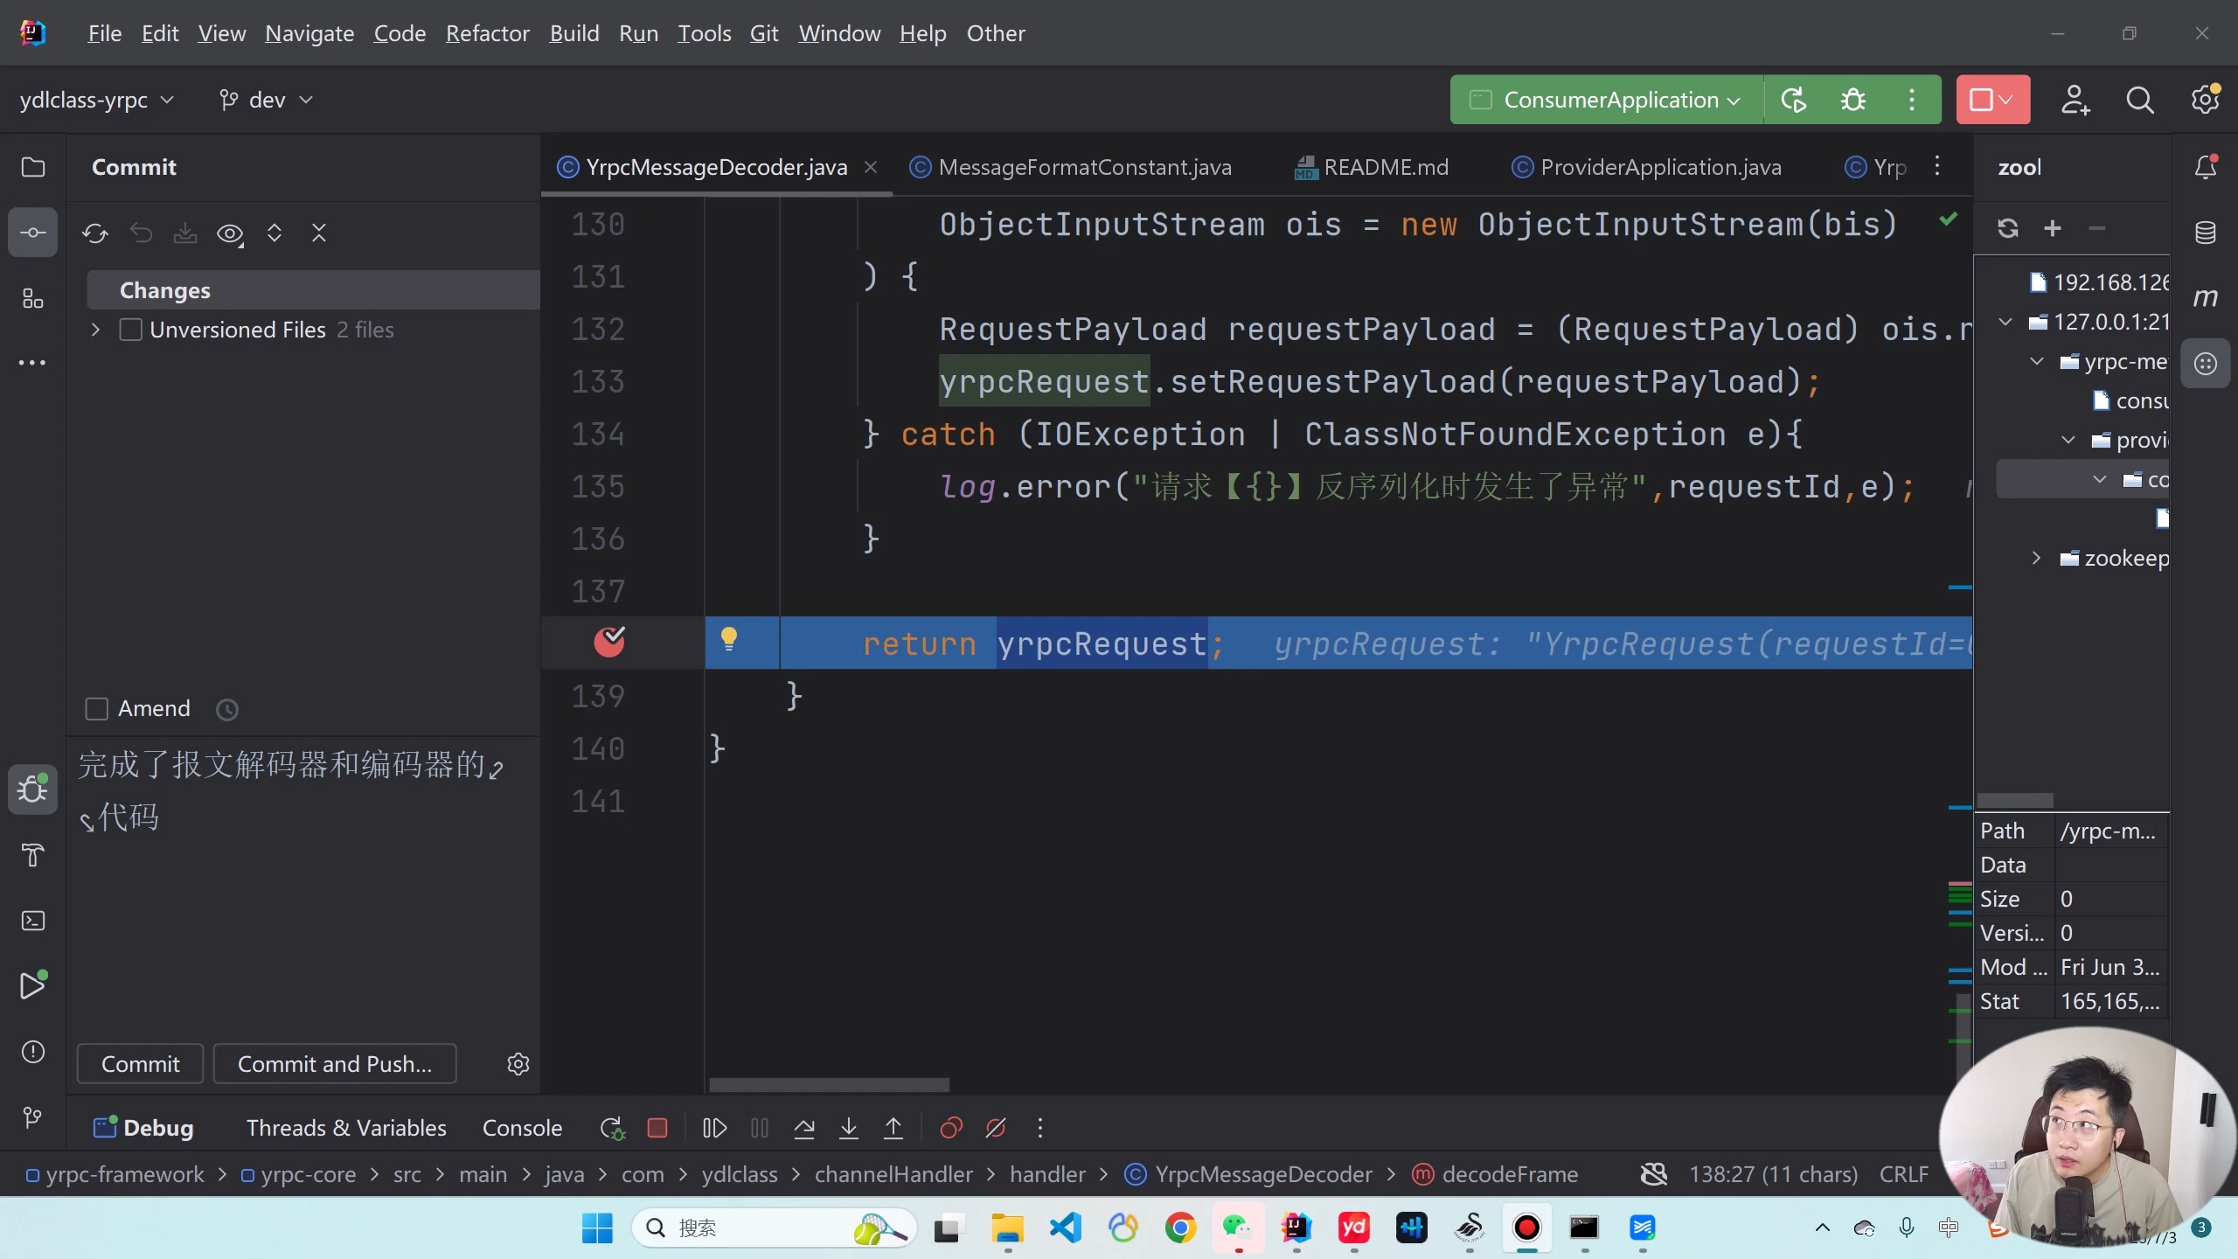Click the Rollback icon in Commit panel
2238x1259 pixels.
coord(141,233)
